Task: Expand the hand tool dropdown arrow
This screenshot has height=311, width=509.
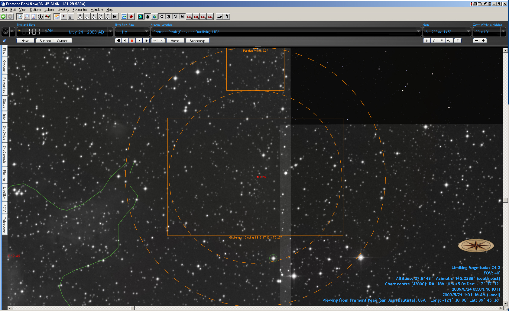Action: tap(12, 32)
